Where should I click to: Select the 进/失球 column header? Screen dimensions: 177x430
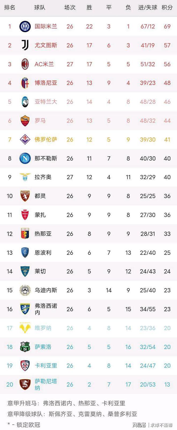[x=148, y=7]
